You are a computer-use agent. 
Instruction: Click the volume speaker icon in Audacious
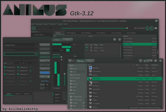click(156, 28)
